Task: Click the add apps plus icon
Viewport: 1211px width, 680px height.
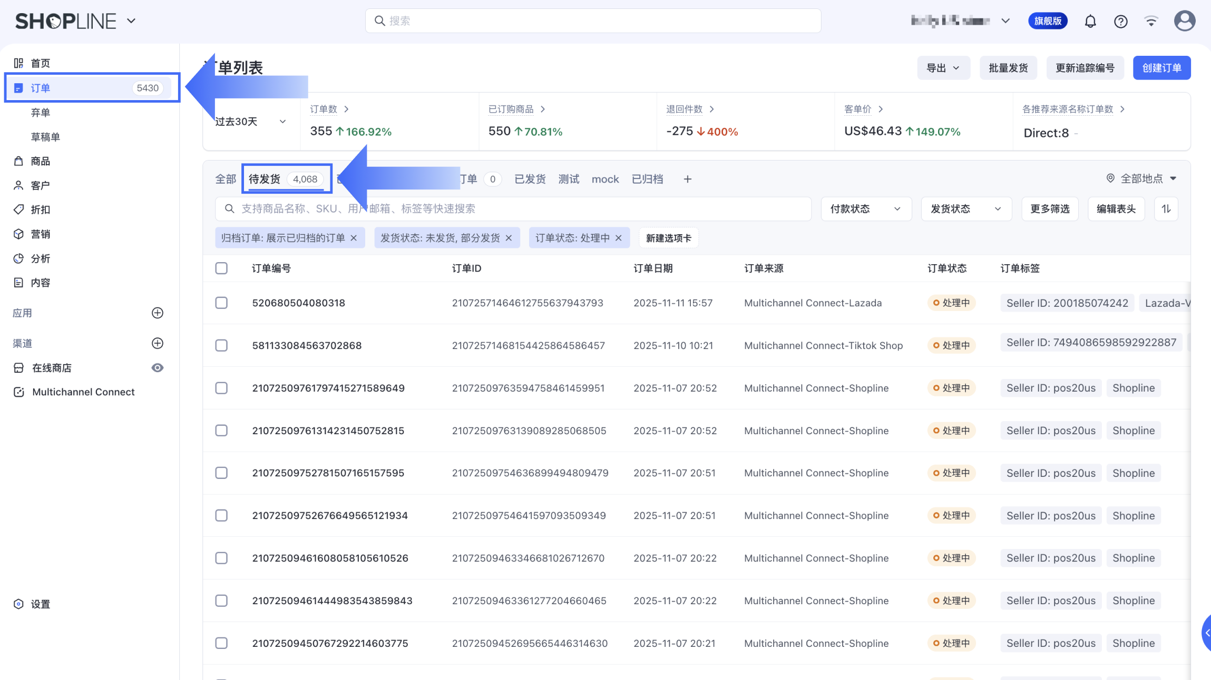Action: coord(157,313)
